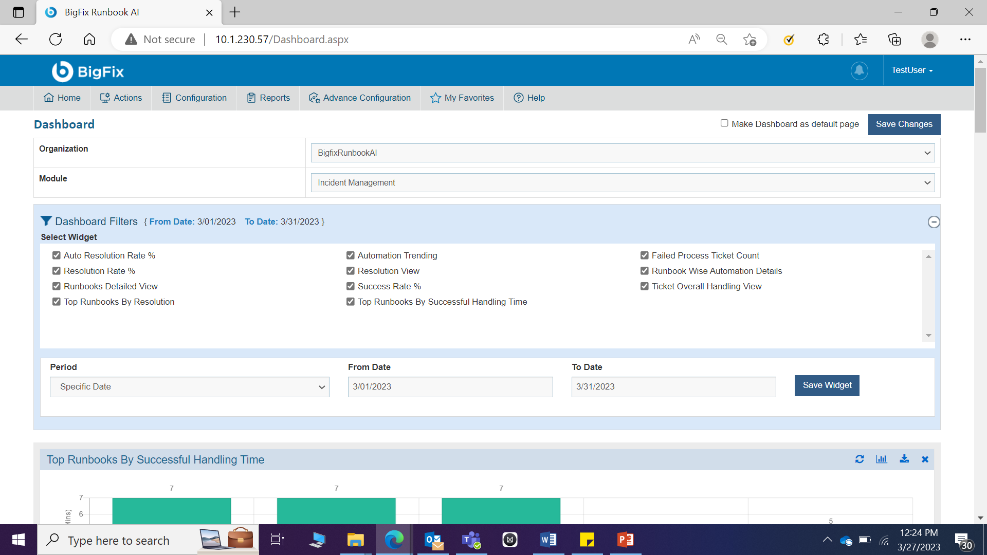The image size is (987, 555).
Task: Refresh the Top Runbooks widget
Action: (860, 459)
